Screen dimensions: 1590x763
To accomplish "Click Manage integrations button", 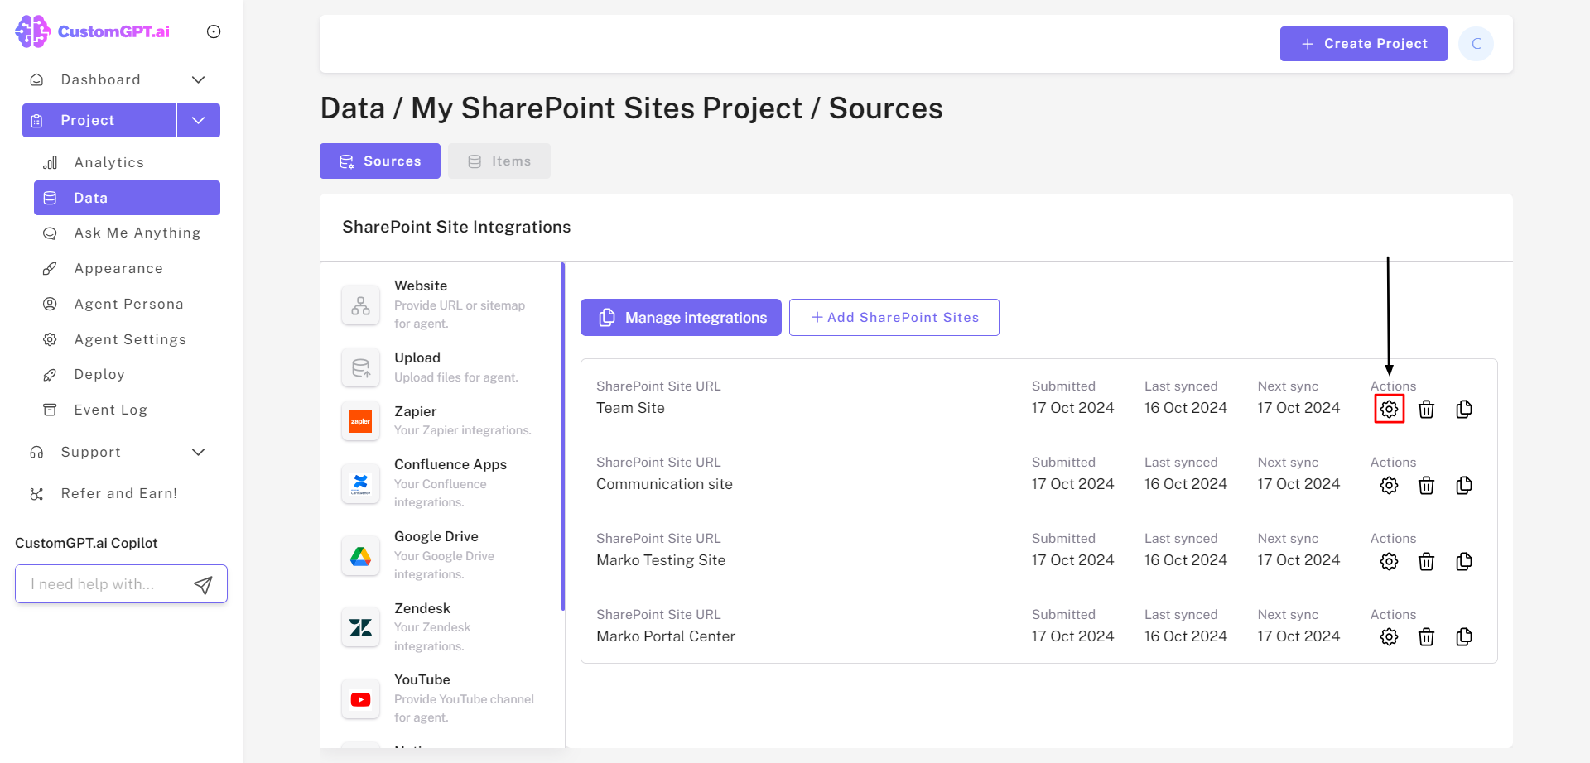I will 681,318.
